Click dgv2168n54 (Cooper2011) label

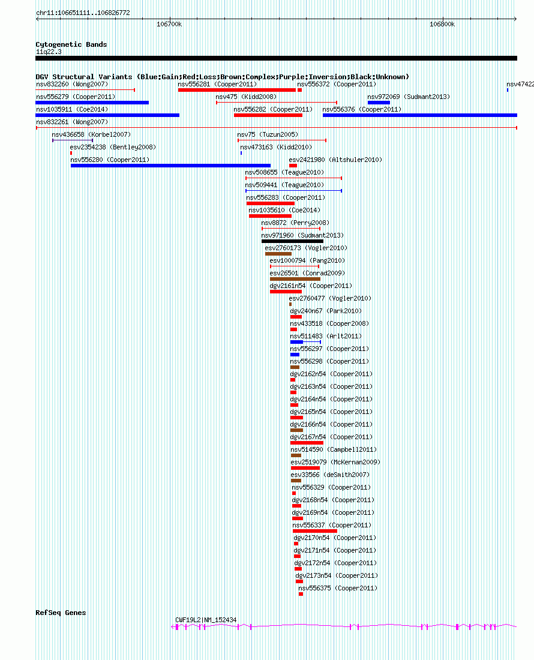click(x=333, y=501)
